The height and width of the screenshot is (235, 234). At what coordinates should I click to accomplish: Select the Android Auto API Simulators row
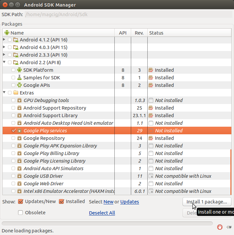tap(116, 169)
